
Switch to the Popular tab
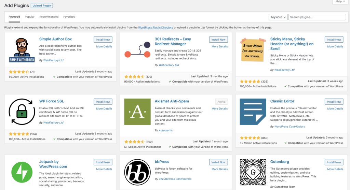point(30,17)
